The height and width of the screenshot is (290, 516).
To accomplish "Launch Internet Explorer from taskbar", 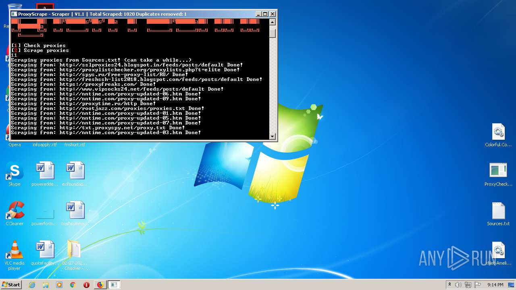I will tap(32, 285).
